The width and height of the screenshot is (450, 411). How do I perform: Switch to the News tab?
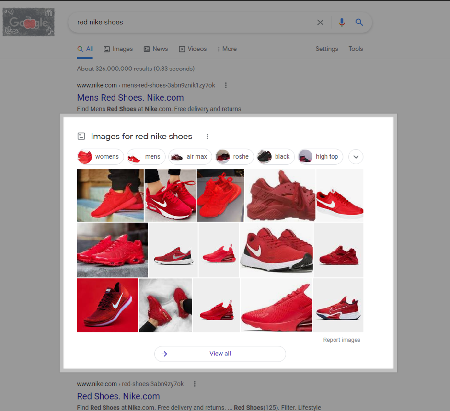click(x=156, y=49)
